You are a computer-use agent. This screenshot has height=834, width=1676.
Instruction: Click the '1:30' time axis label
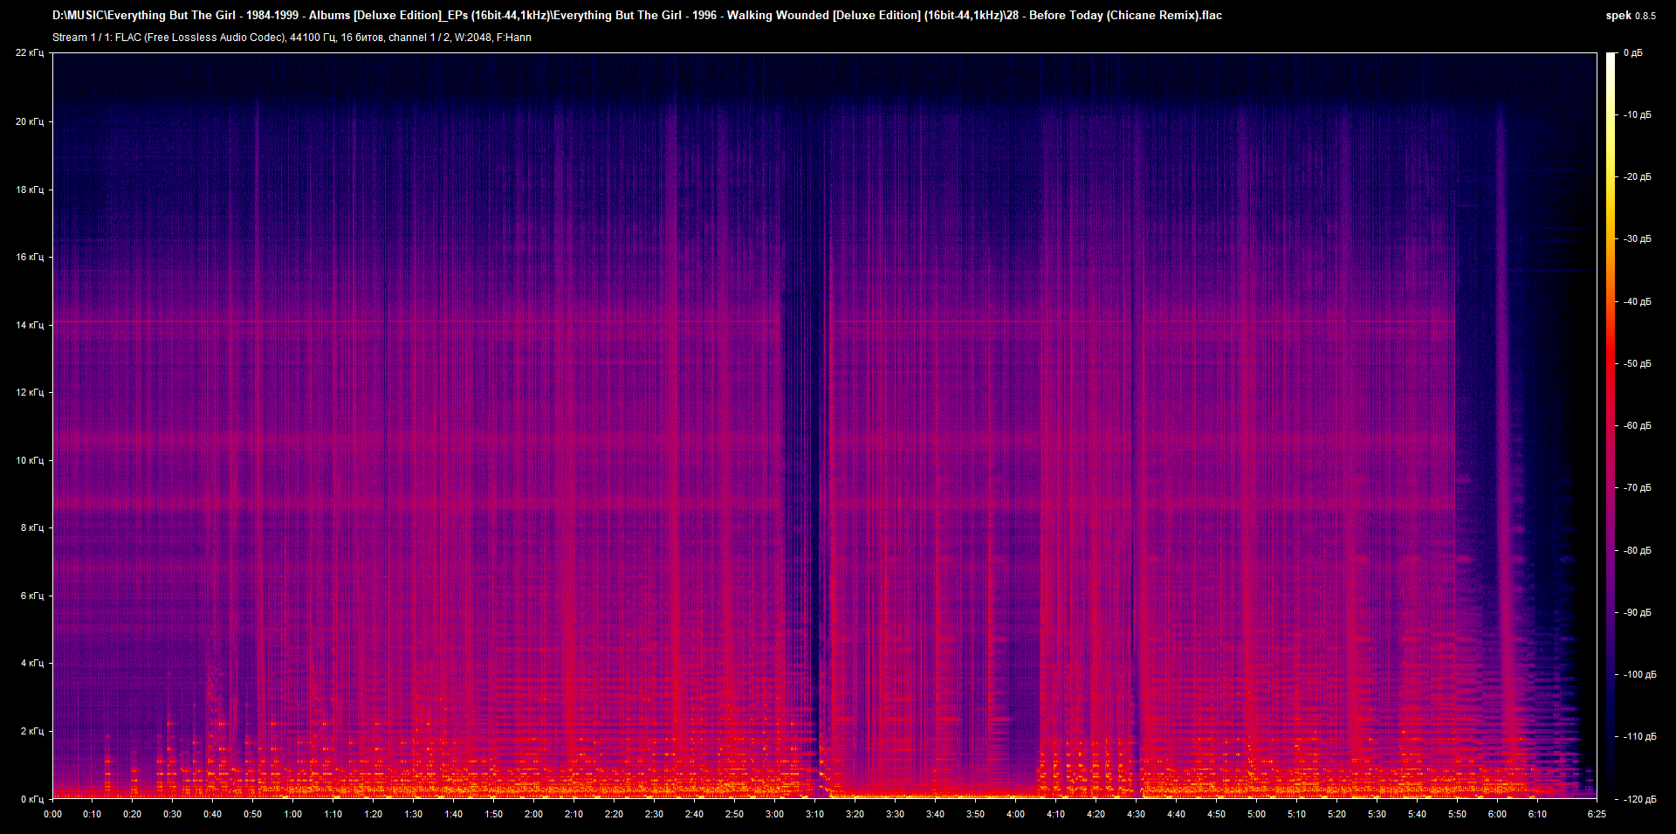tap(414, 814)
